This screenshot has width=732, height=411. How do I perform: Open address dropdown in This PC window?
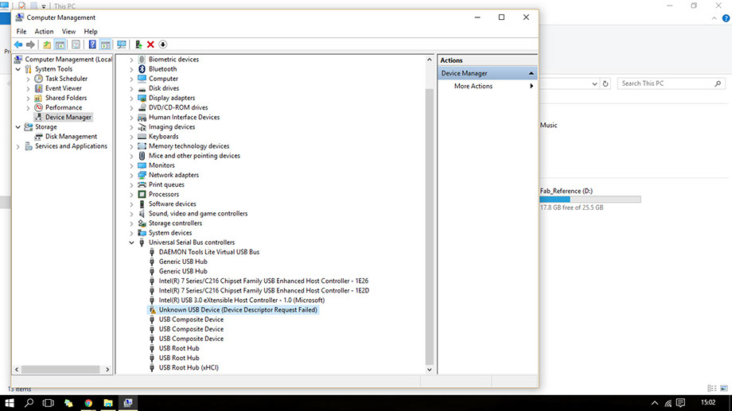(x=594, y=84)
